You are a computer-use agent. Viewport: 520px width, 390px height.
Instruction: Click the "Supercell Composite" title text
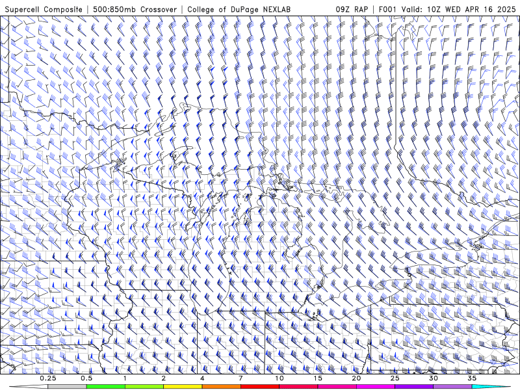tap(44, 9)
